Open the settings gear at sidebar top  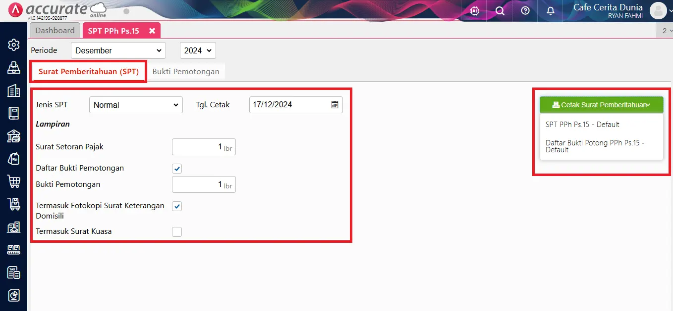click(x=14, y=44)
